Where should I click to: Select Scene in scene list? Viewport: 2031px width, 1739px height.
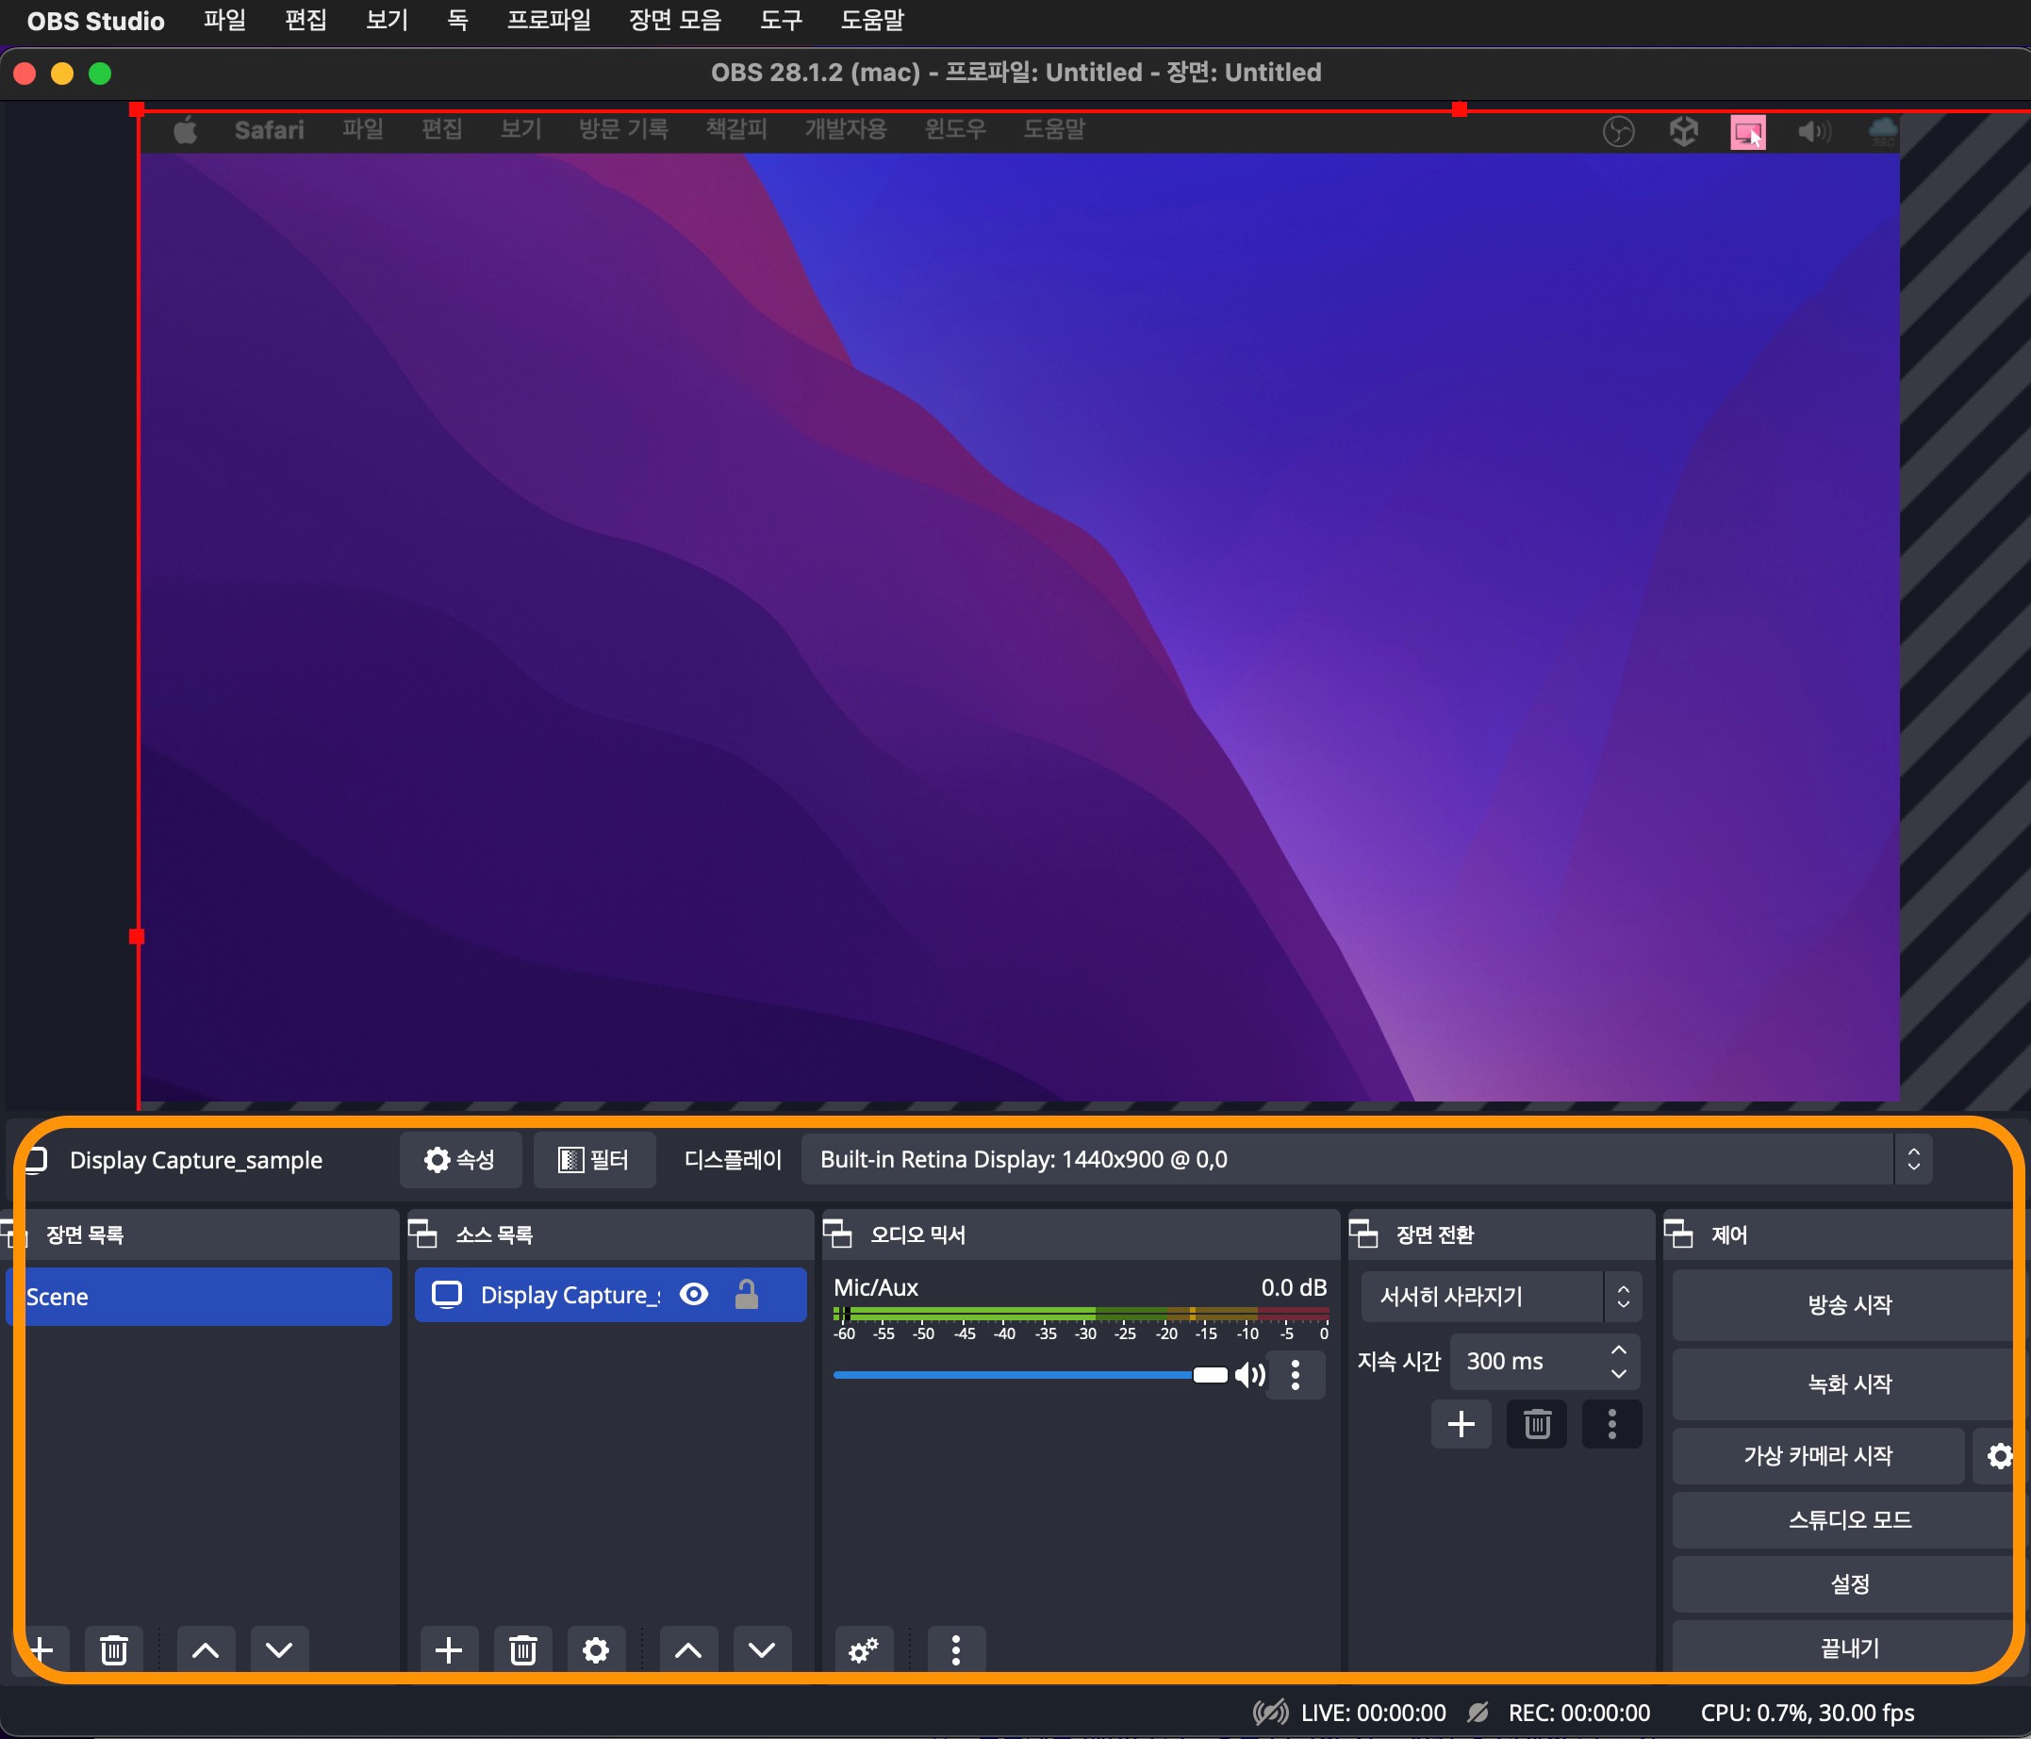click(200, 1296)
